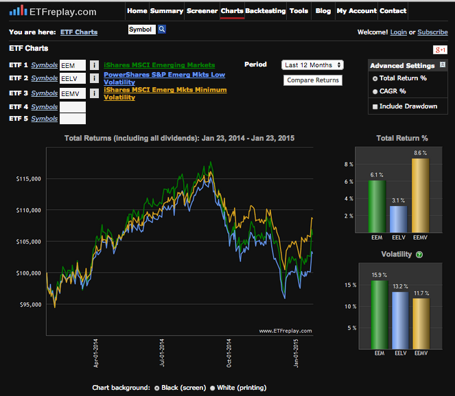Click Symbols link for ETF 2
The height and width of the screenshot is (396, 455).
pos(45,78)
